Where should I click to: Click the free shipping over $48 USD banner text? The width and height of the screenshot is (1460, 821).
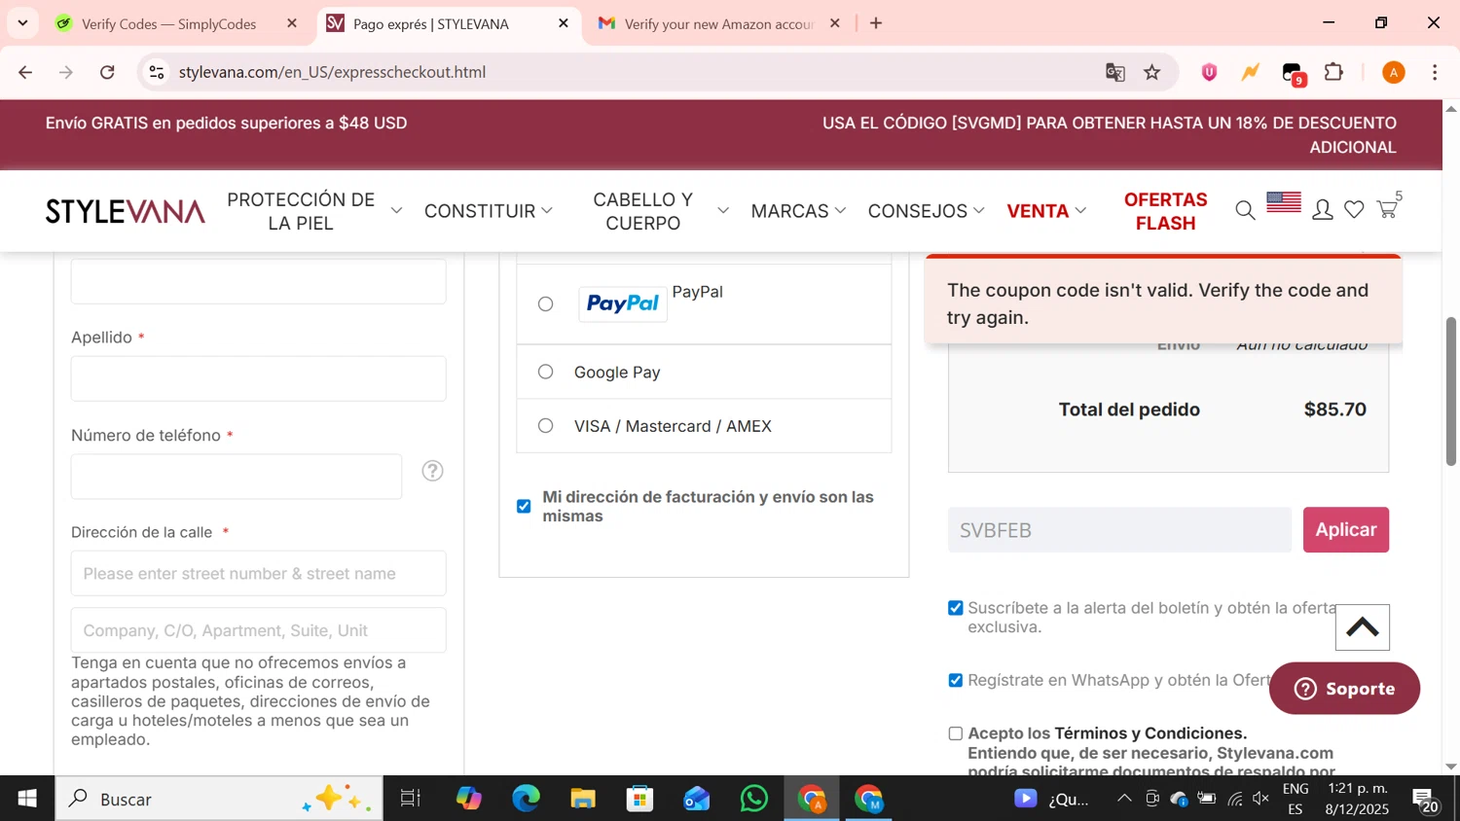click(x=226, y=124)
